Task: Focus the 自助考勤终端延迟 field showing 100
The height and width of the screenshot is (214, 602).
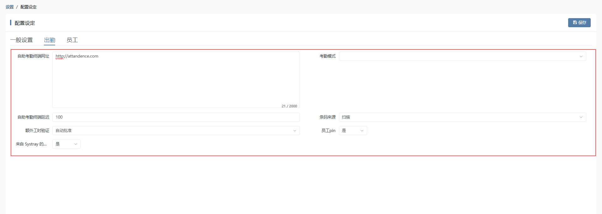Action: pos(176,117)
